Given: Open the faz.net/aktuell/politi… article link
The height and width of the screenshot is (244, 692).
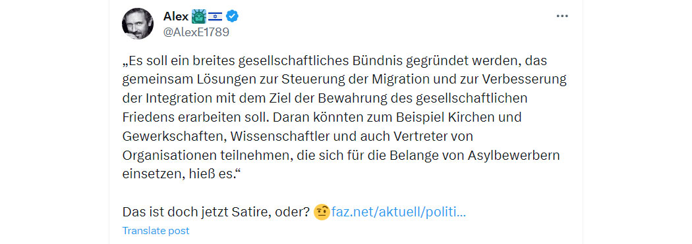Looking at the screenshot, I should [x=398, y=212].
